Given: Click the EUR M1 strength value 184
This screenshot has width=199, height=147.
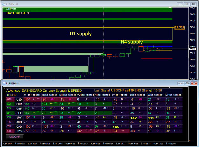Looking at the screenshot, I should [27, 104].
